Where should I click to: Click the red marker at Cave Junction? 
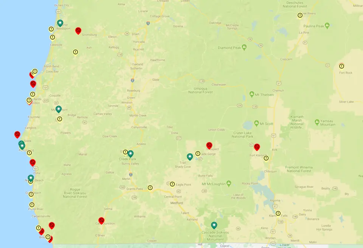[x=101, y=220]
